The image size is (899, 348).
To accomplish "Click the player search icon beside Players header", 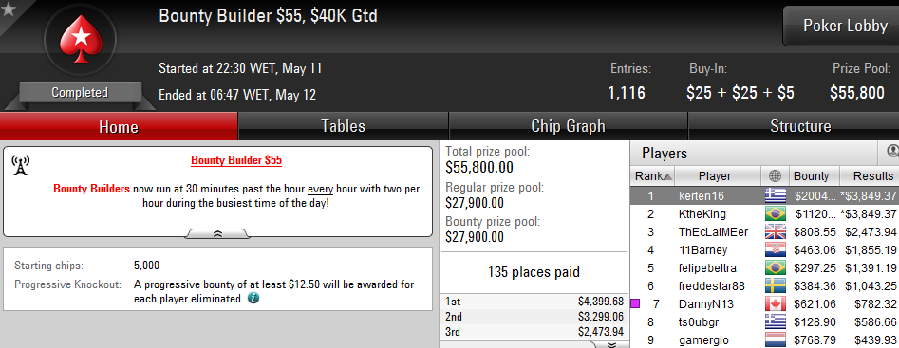I will pos(892,151).
